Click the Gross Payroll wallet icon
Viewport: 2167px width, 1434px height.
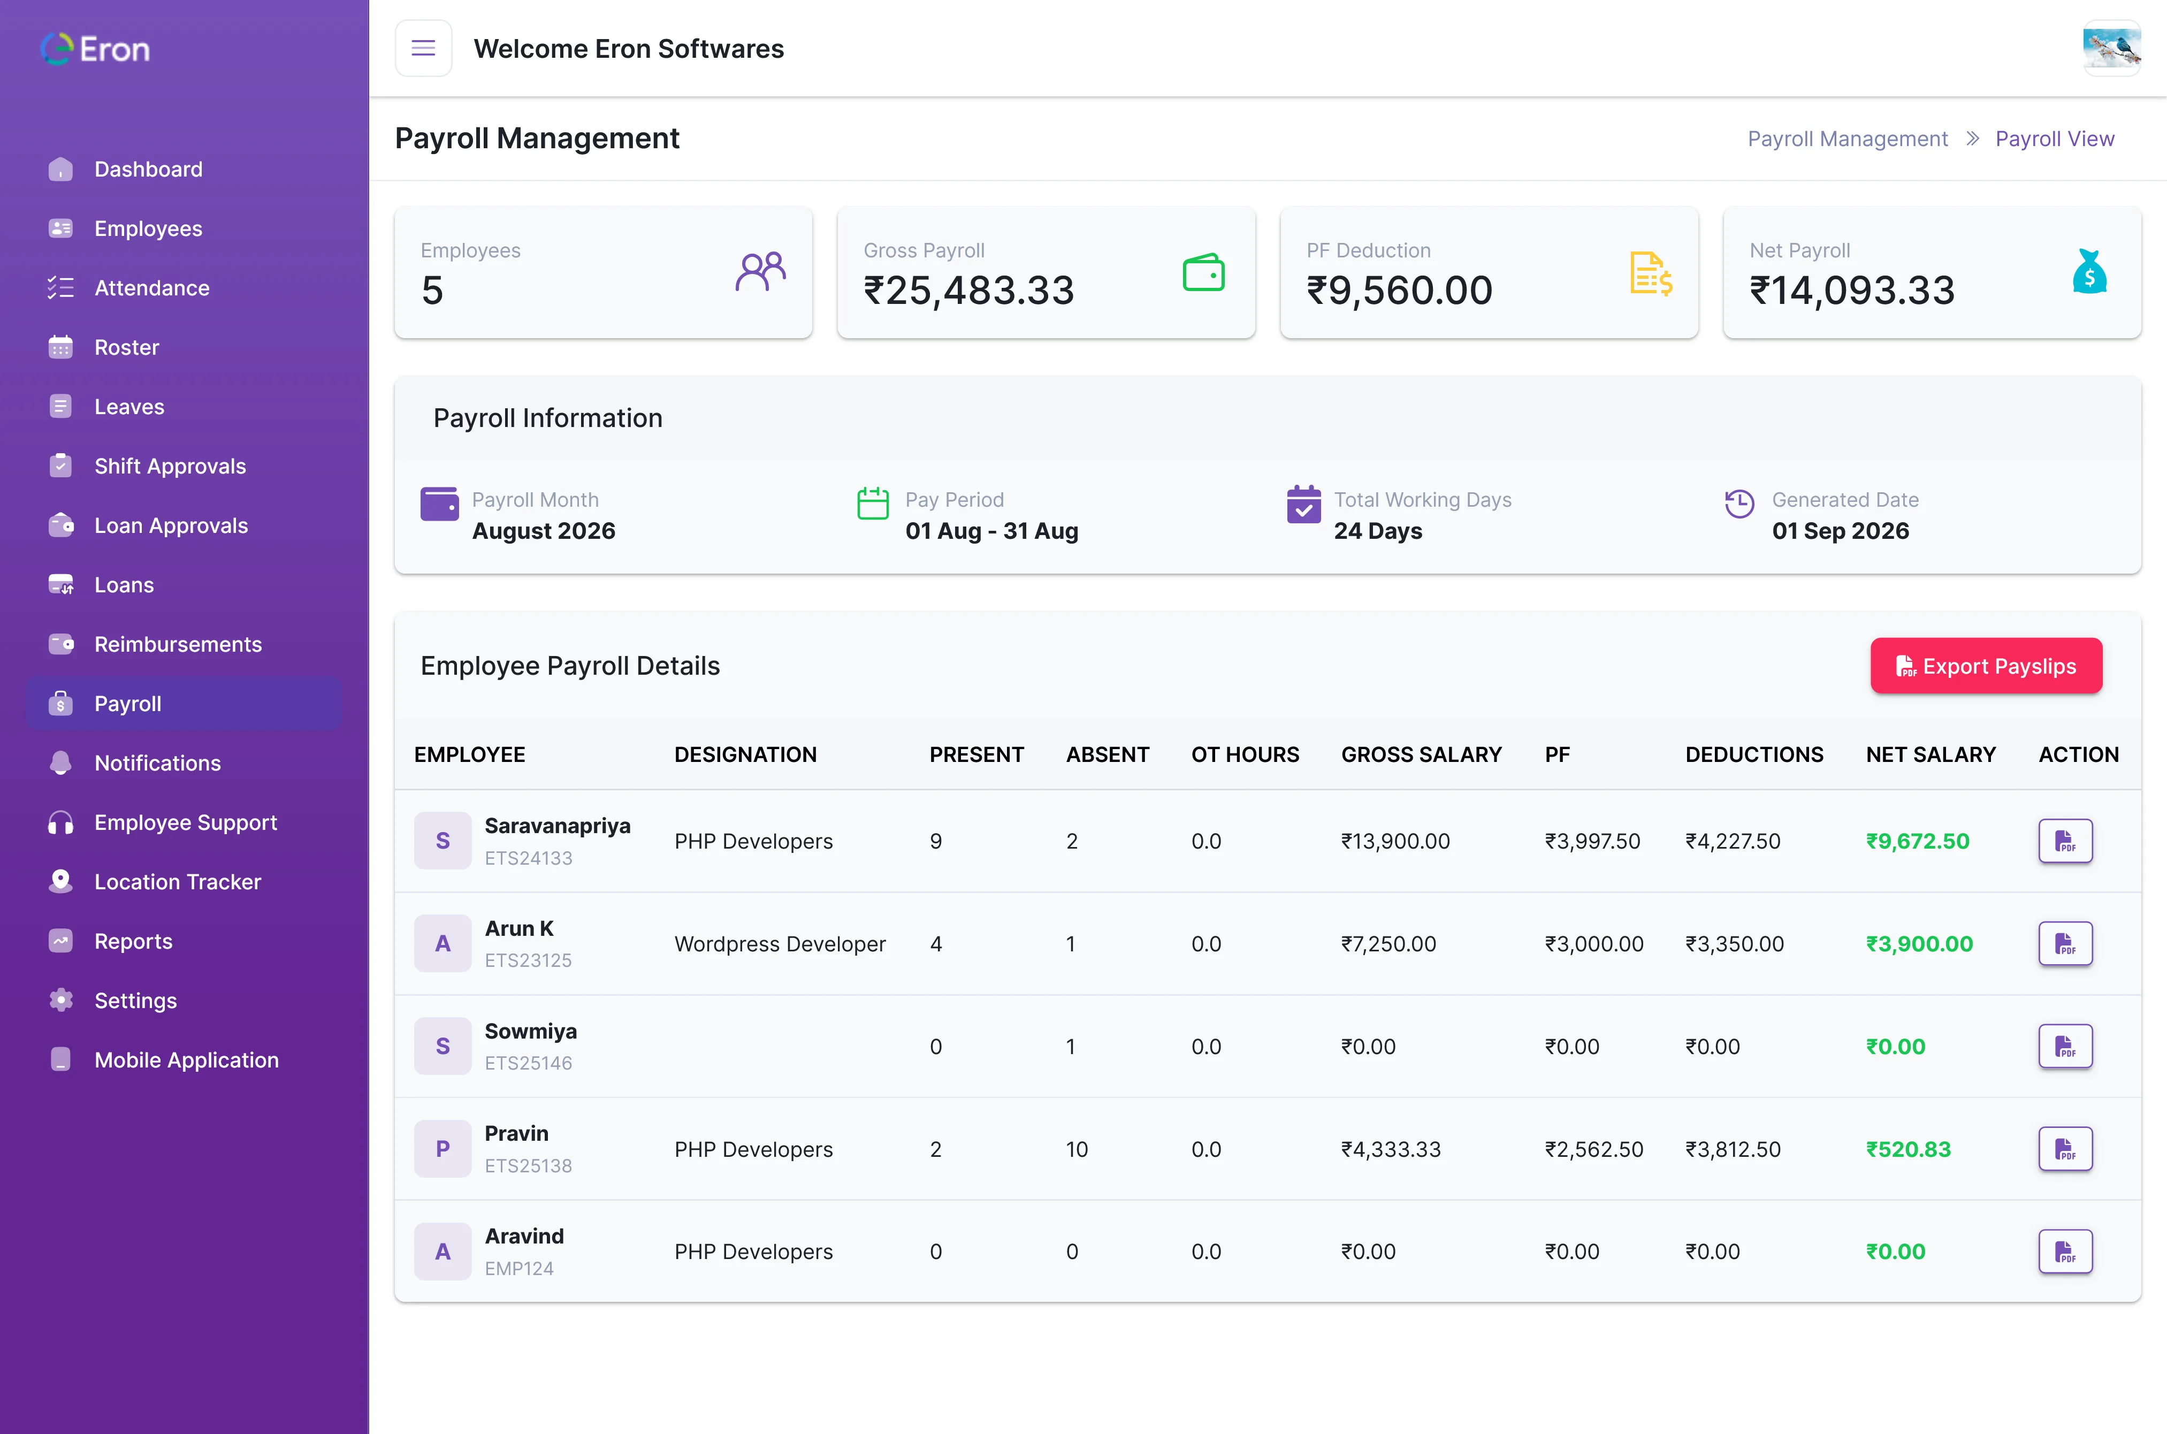tap(1203, 272)
